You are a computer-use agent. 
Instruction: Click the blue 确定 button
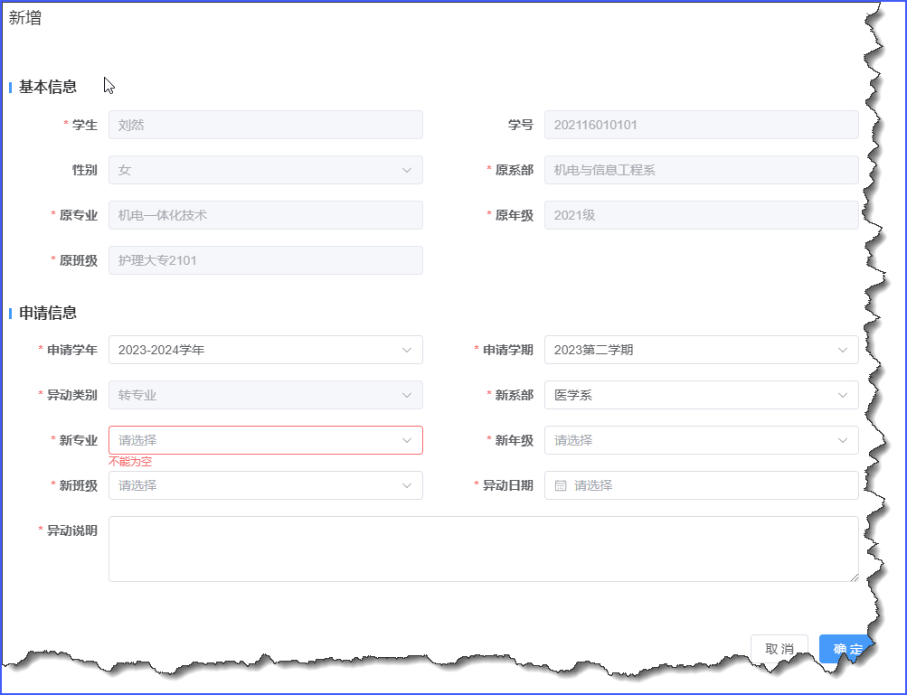[841, 648]
